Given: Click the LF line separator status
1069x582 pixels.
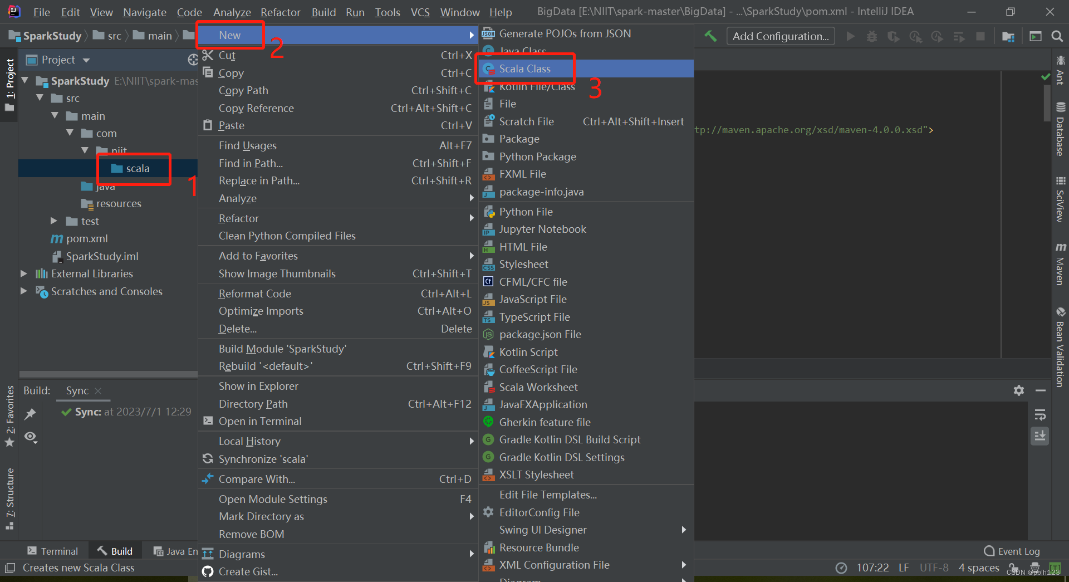Looking at the screenshot, I should [904, 568].
